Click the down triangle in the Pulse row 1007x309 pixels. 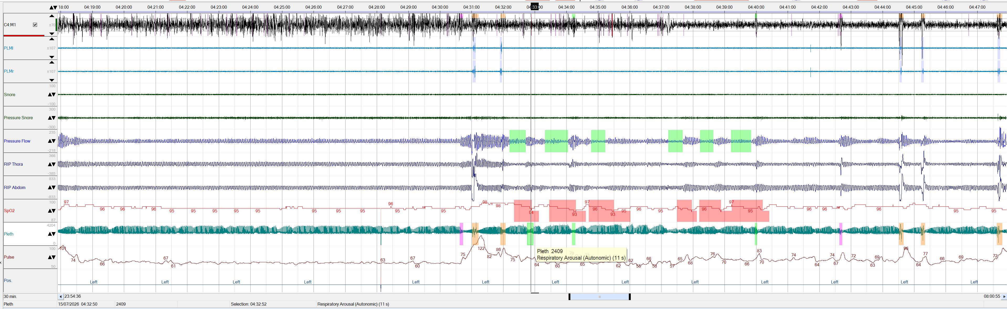coord(54,257)
